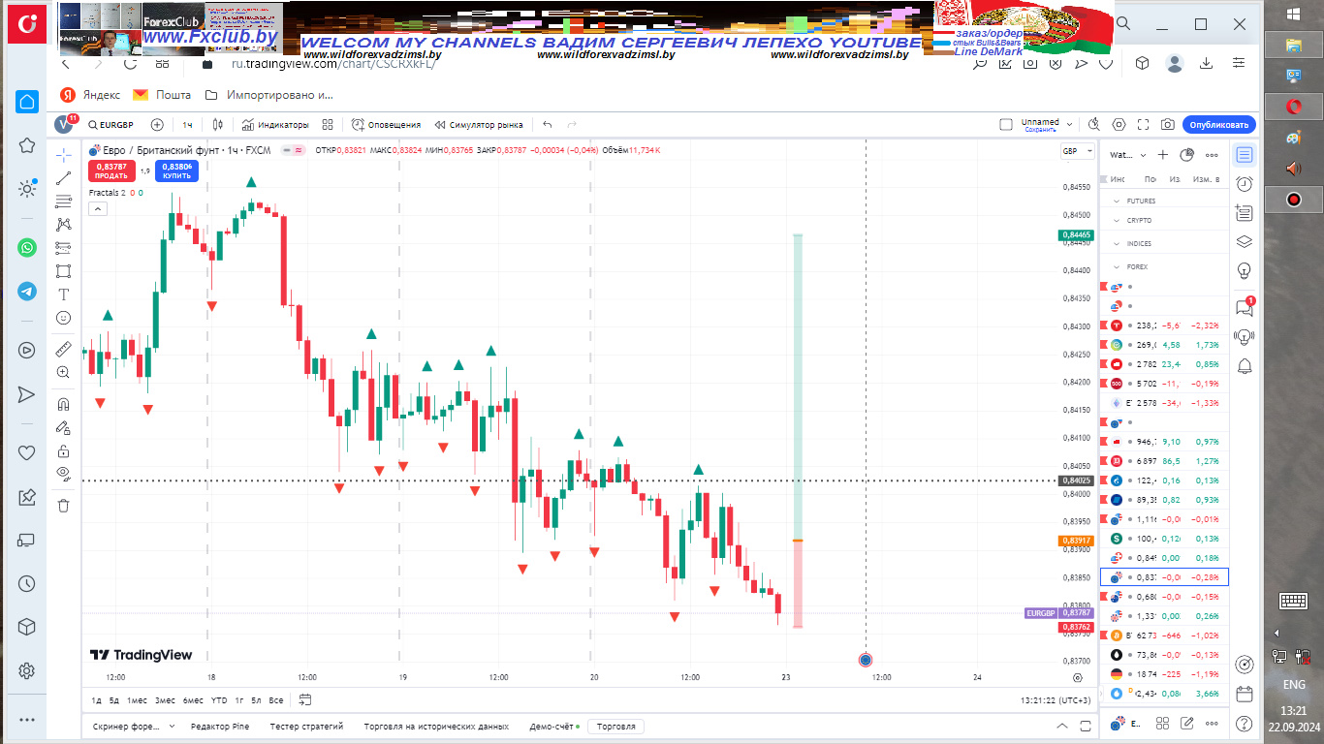Toggle stay in drawing mode
Viewport: 1324px width, 744px height.
point(64,427)
